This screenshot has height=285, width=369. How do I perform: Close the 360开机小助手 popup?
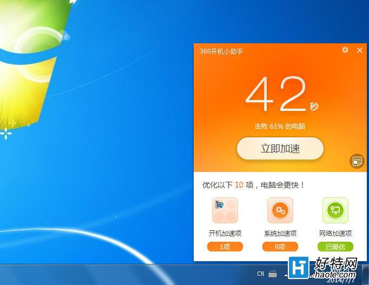[x=360, y=50]
